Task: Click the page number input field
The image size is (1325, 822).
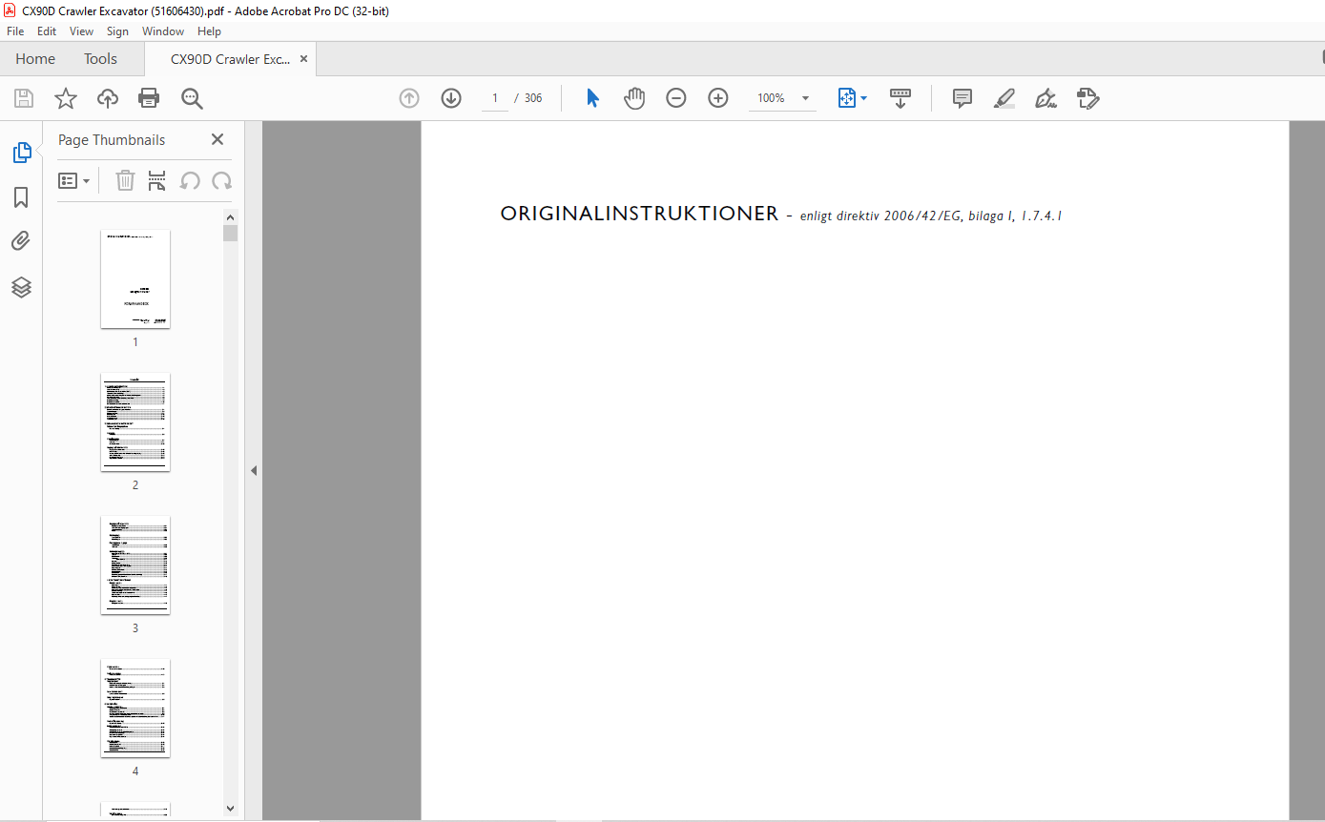Action: (x=495, y=98)
